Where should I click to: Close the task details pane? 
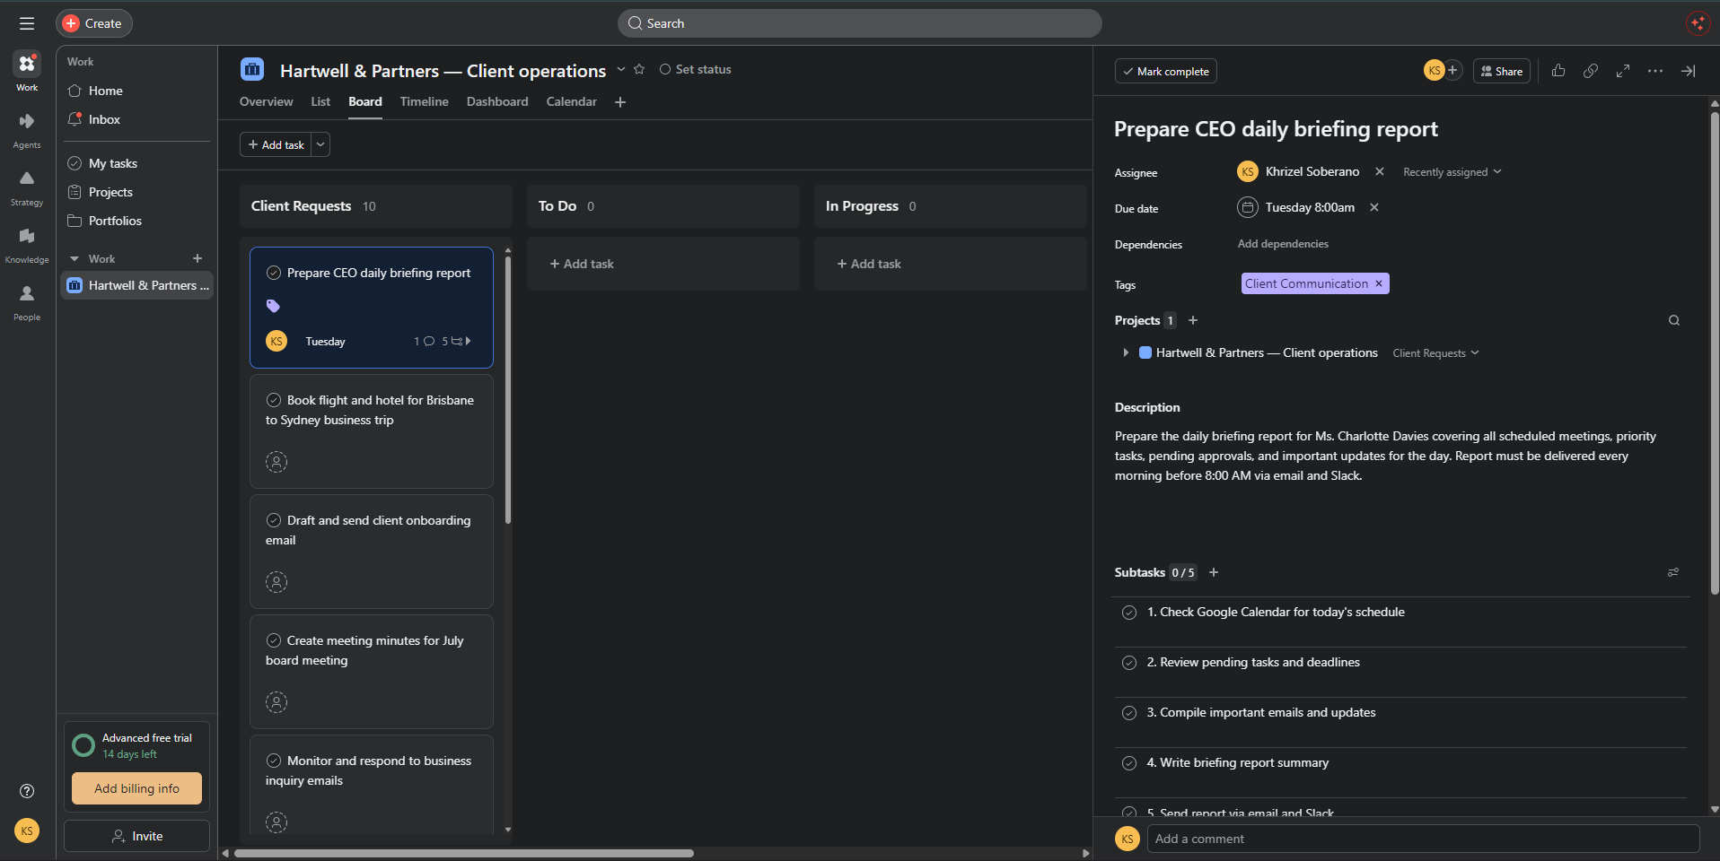[x=1688, y=71]
